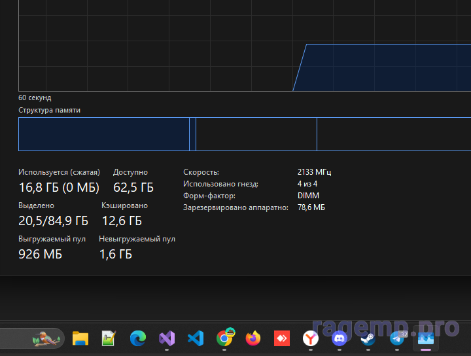
Task: Click the standby segment of memory composition
Action: (256, 134)
